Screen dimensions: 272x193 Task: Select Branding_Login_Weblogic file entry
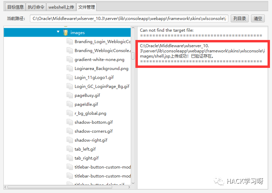tap(102, 42)
